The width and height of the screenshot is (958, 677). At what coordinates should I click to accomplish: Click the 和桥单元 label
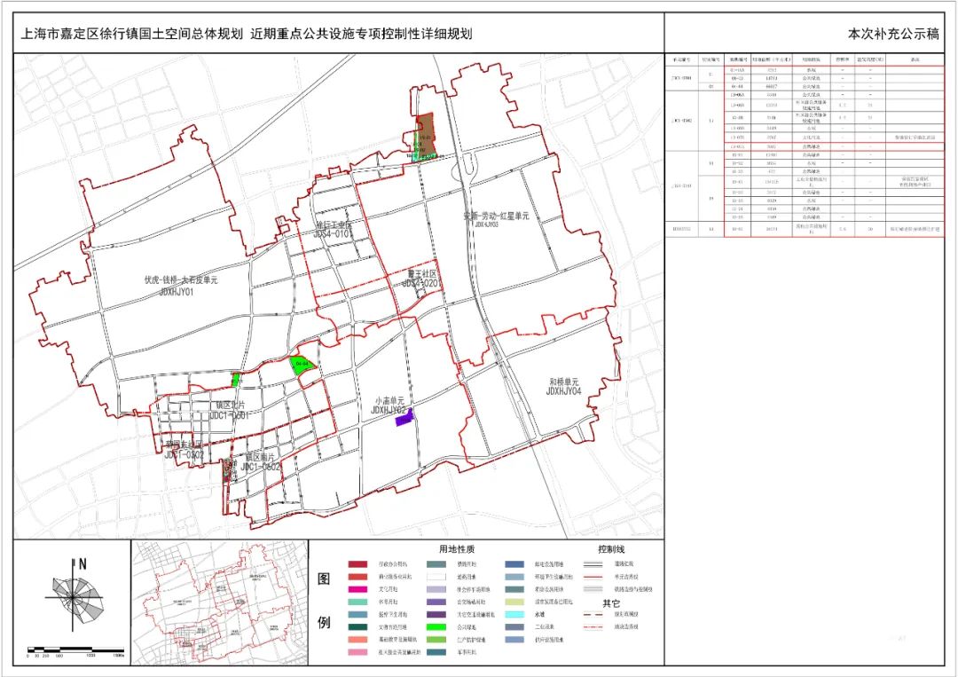(x=563, y=382)
